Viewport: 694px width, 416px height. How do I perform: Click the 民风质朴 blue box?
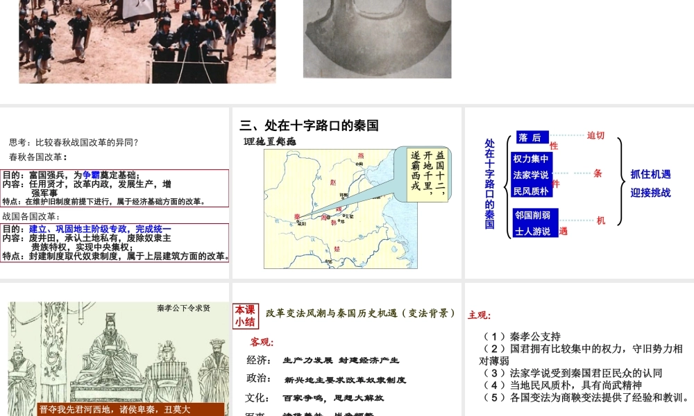pyautogui.click(x=532, y=191)
